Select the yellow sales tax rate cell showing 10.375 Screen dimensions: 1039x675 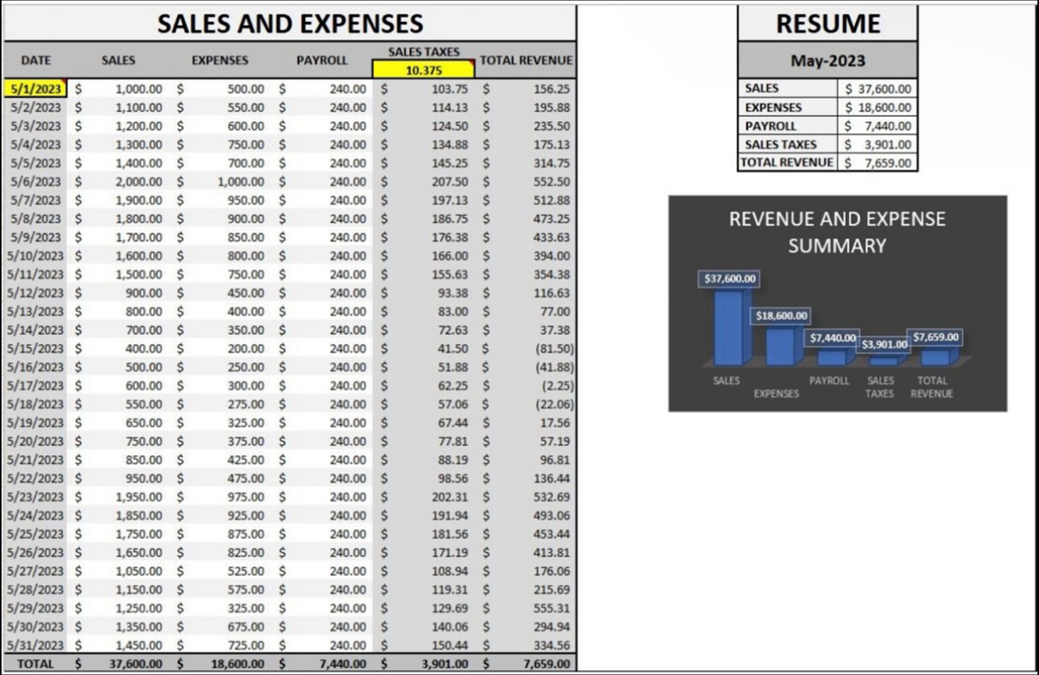pos(422,71)
